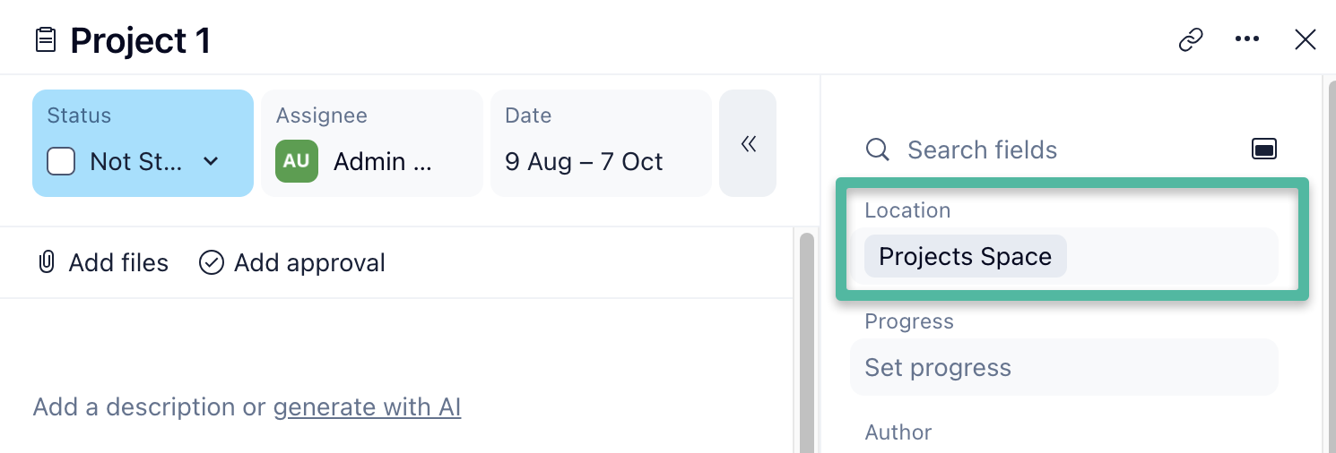Copy link using the chain icon
The image size is (1336, 453).
coord(1190,40)
